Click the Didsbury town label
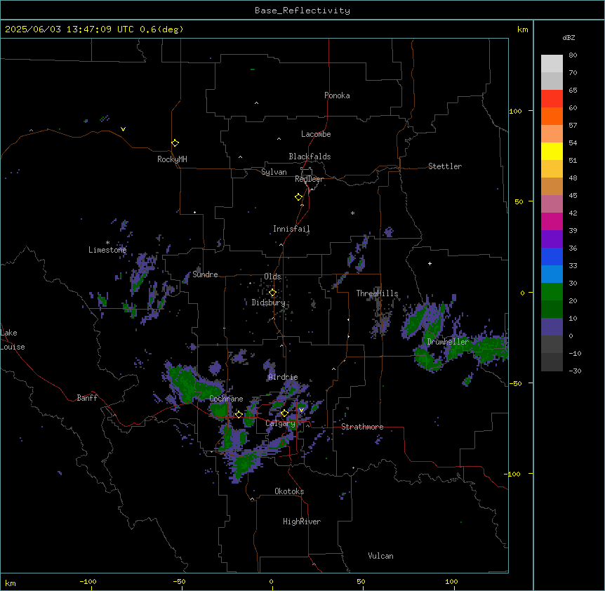The height and width of the screenshot is (591, 605). tap(269, 303)
